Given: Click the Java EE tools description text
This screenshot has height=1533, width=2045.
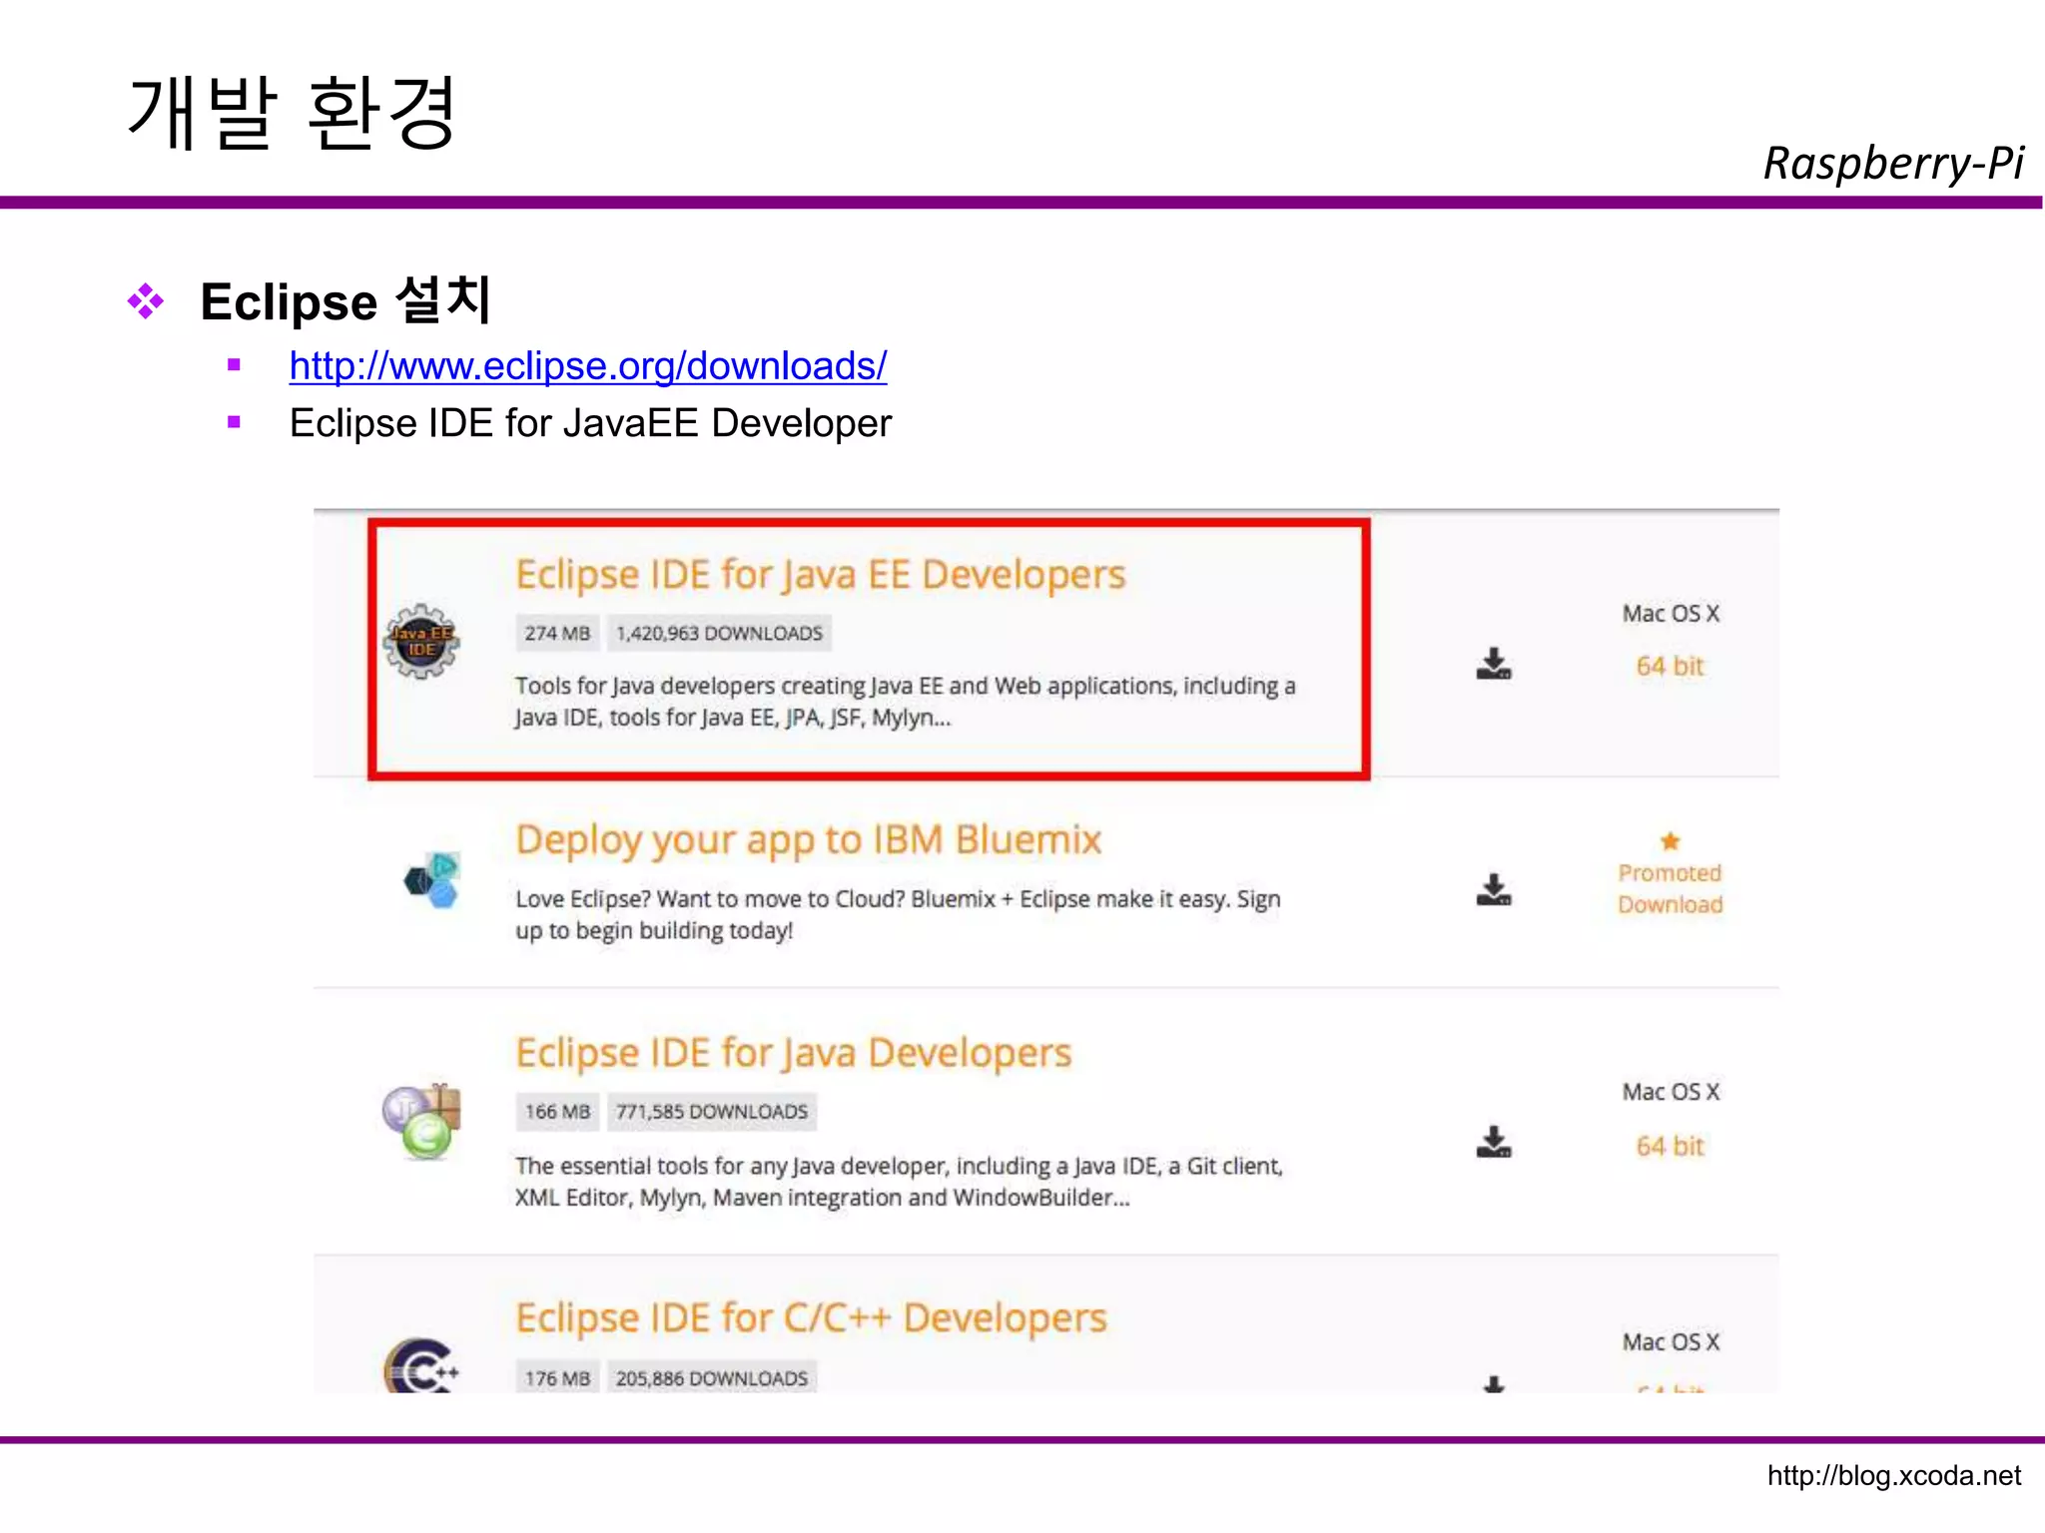Looking at the screenshot, I should pyautogui.click(x=906, y=702).
